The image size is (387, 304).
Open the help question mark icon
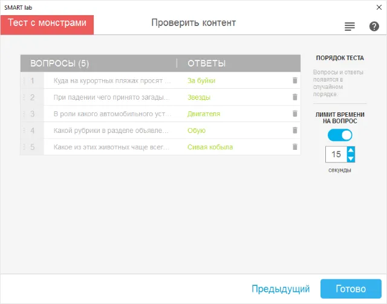tap(374, 26)
